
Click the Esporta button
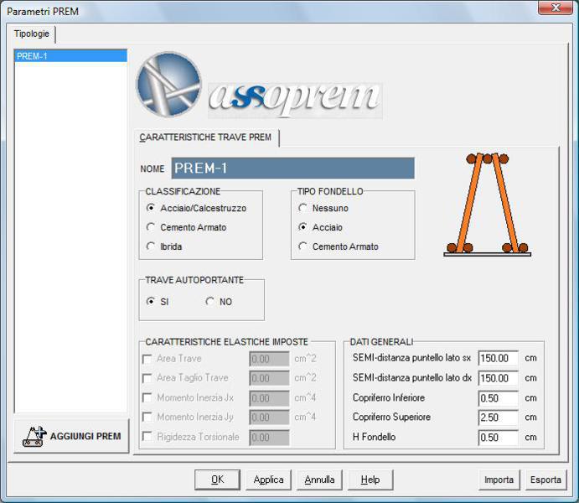click(x=545, y=480)
